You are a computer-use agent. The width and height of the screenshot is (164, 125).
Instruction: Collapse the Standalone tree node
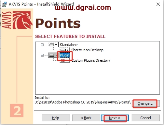coord(42,45)
